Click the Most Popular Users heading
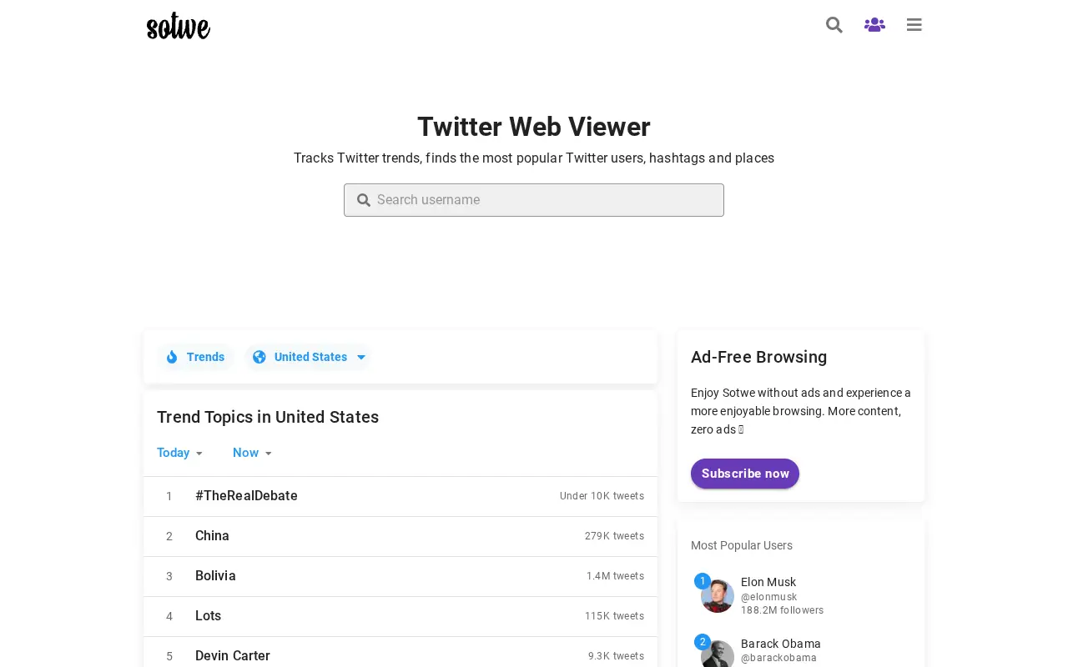This screenshot has height=667, width=1068. 742,545
